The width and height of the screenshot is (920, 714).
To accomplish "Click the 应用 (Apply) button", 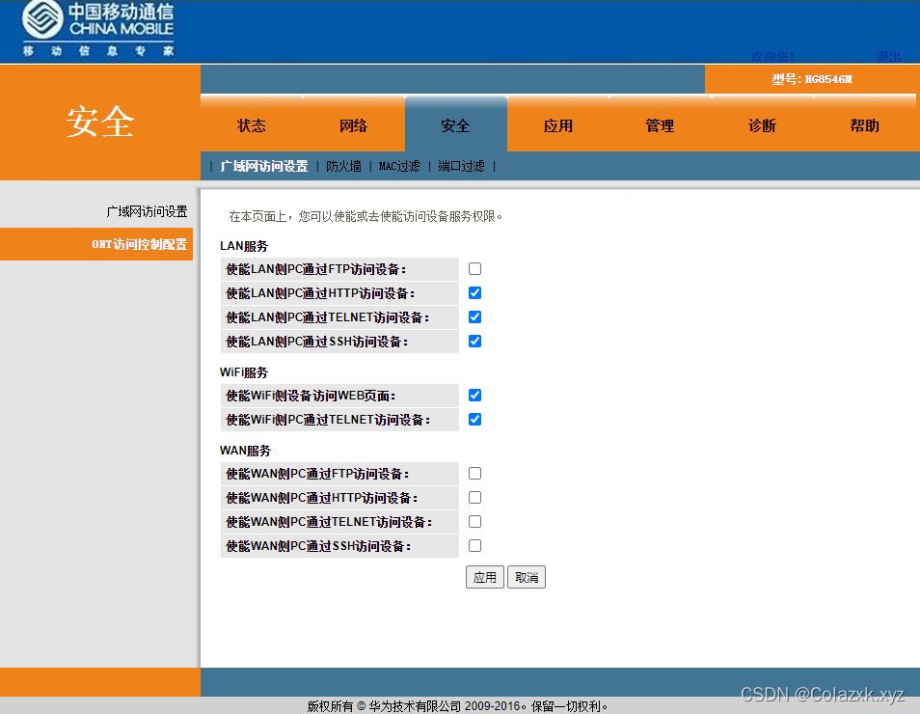I will (485, 576).
